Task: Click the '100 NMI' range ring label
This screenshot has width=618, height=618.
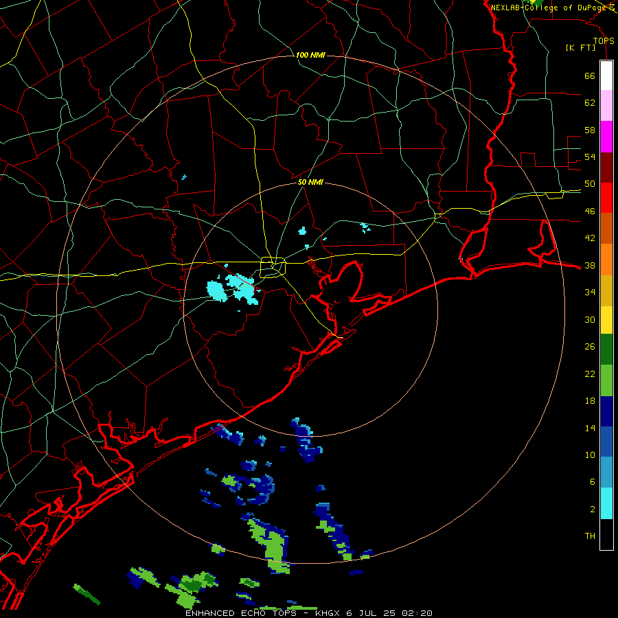Action: coord(310,55)
